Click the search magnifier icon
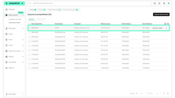175x98 pixels. [x=28, y=3]
